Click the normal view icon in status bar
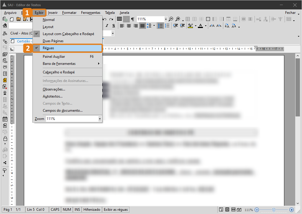Image resolution: width=302 pixels, height=214 pixels. pyautogui.click(x=221, y=210)
